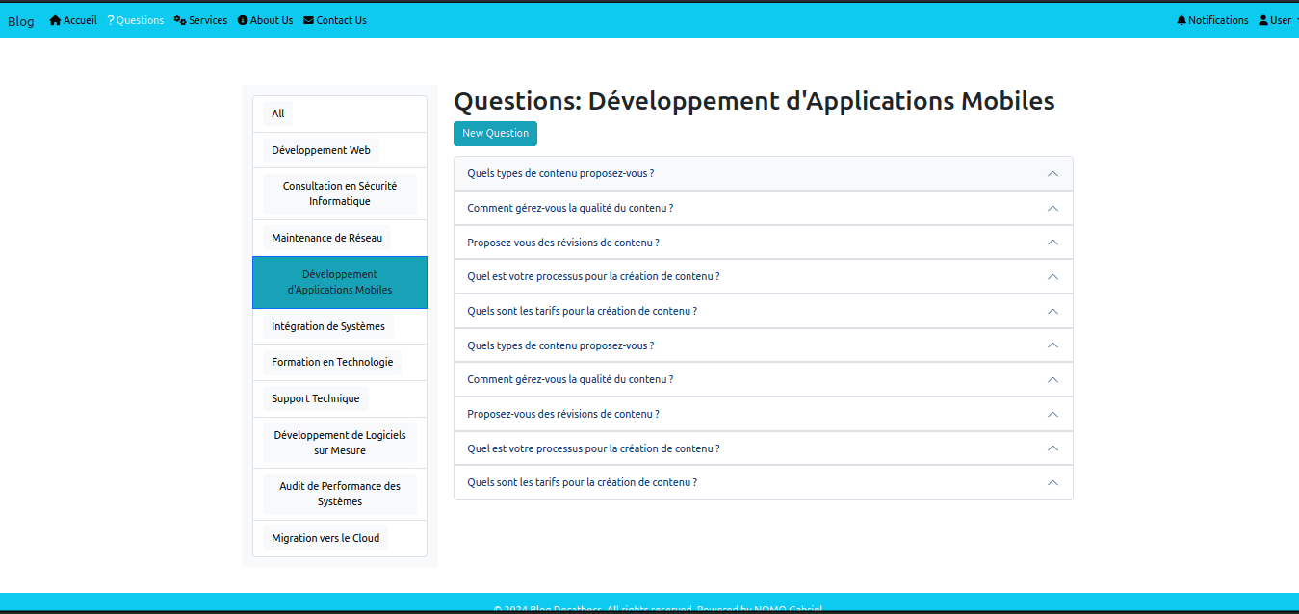Open Migration vers le Cloud category
1299x614 pixels.
325,538
